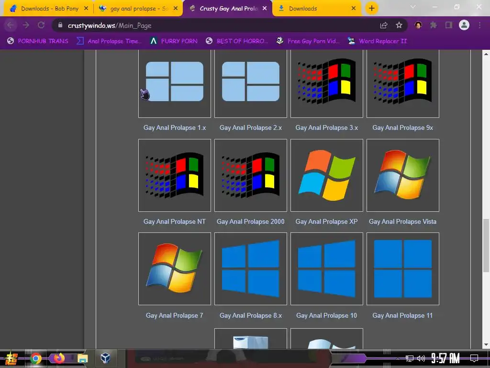
Task: Select the active 'Crusty' wiki tab
Action: click(227, 9)
